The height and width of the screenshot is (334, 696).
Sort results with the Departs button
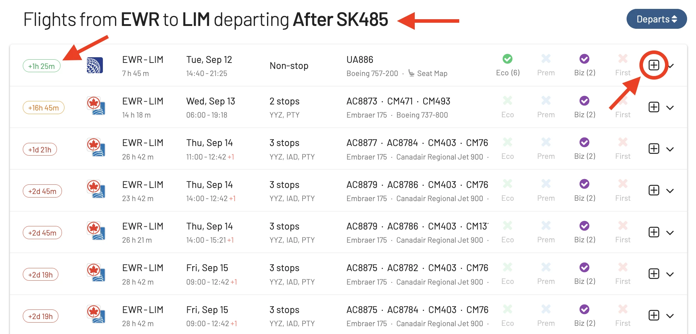point(656,19)
